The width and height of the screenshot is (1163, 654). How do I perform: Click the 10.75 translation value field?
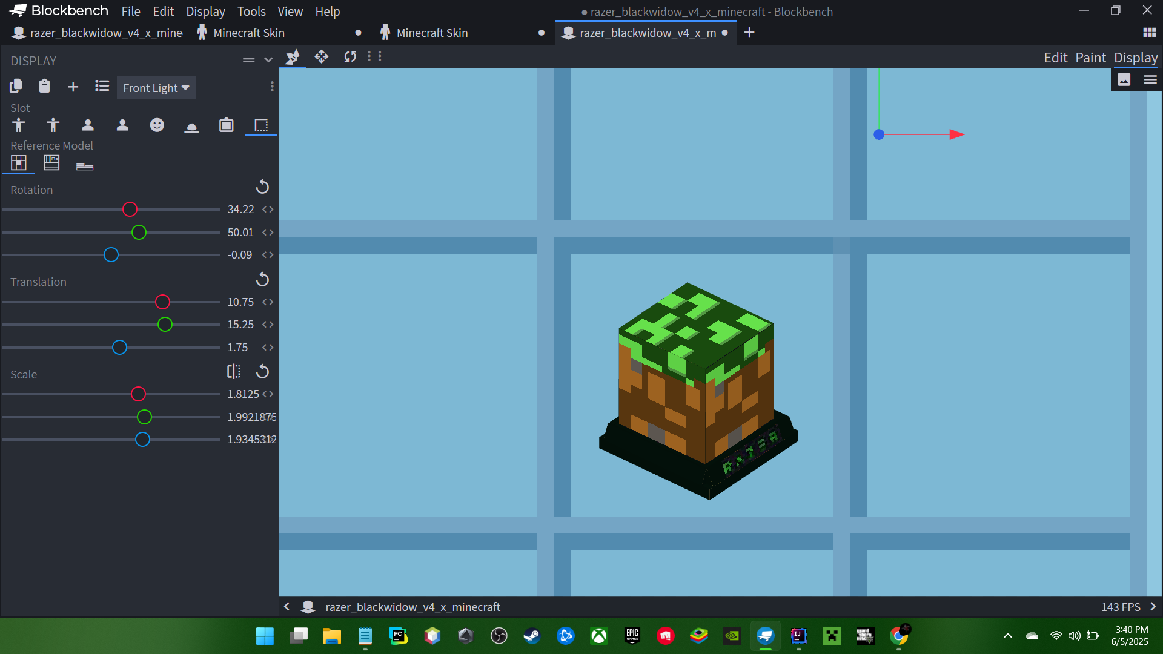241,302
